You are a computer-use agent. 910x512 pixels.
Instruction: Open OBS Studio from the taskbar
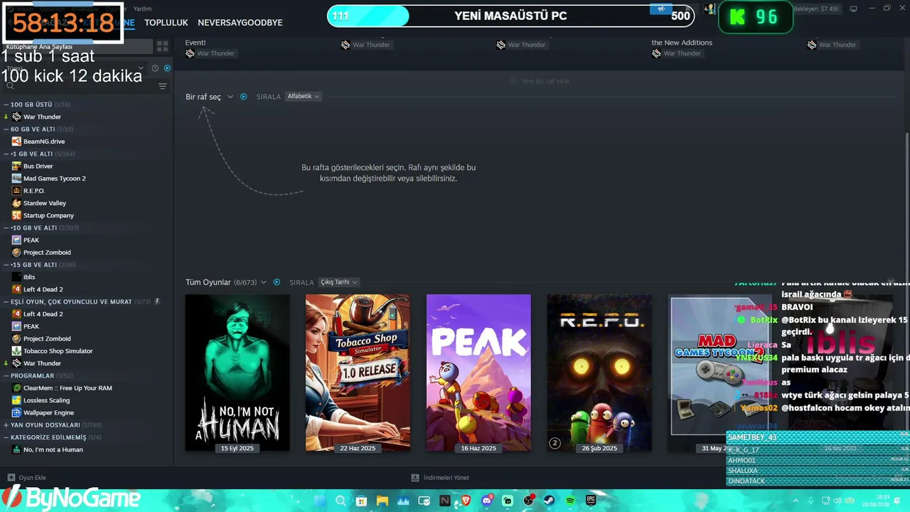click(x=528, y=501)
